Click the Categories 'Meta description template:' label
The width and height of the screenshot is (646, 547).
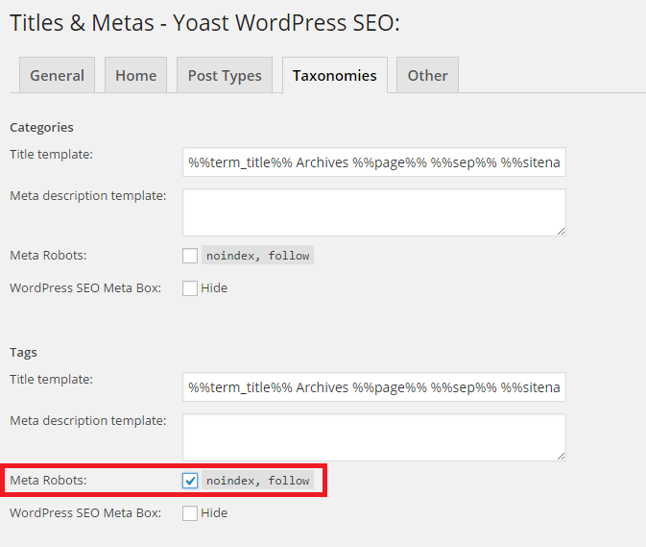87,195
